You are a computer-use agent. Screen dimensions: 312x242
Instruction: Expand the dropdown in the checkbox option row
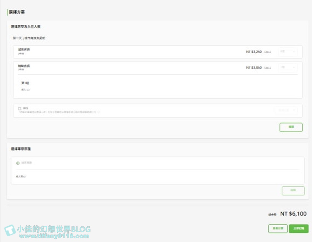click(286, 110)
